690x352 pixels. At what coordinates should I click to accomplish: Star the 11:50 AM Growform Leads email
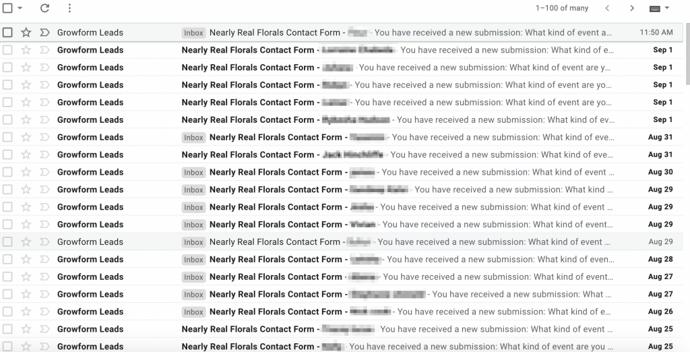26,32
